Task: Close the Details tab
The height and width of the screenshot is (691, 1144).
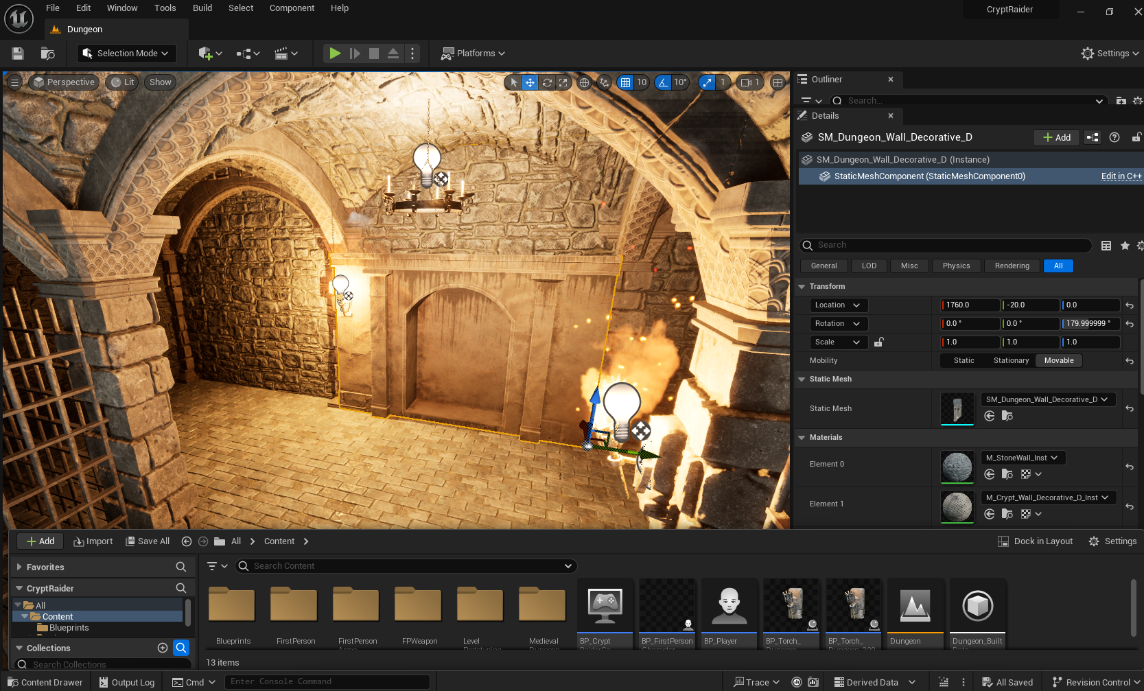Action: (x=891, y=116)
